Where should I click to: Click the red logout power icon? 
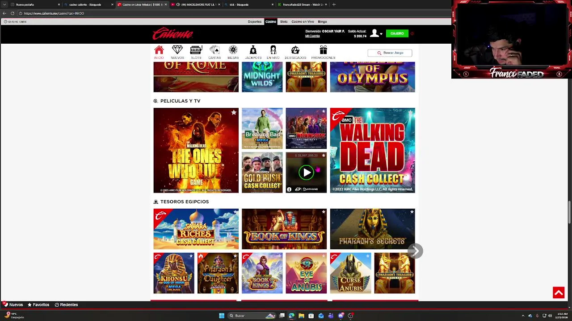point(412,33)
